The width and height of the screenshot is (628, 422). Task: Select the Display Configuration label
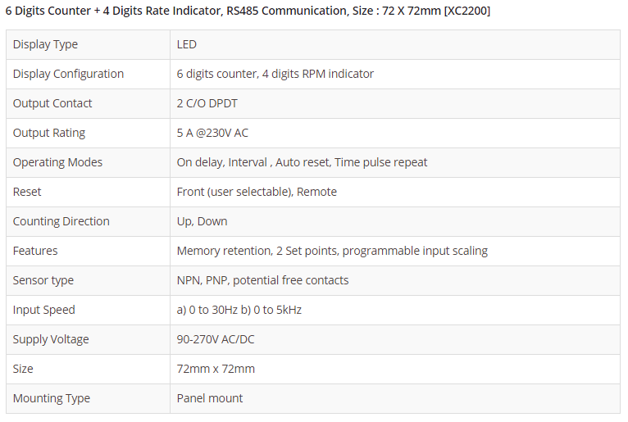(x=68, y=74)
